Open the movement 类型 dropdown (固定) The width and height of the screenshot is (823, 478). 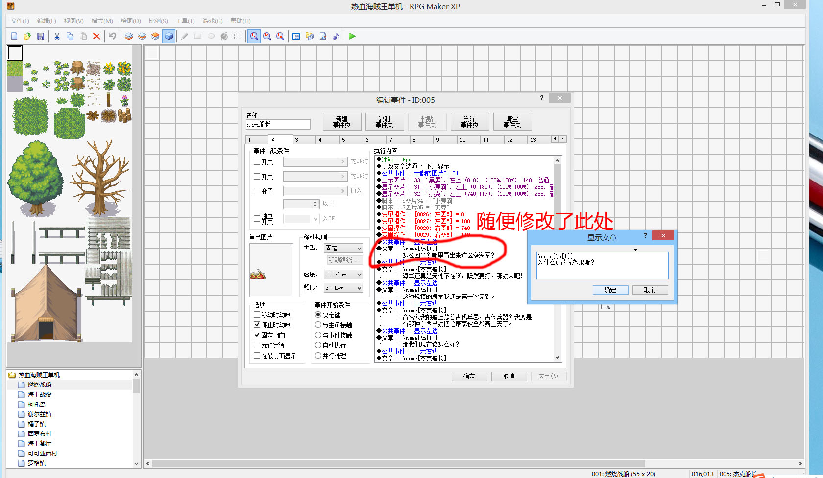pyautogui.click(x=343, y=248)
